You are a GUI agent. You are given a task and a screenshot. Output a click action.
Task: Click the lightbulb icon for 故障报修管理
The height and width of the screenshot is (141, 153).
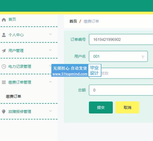point(4,112)
